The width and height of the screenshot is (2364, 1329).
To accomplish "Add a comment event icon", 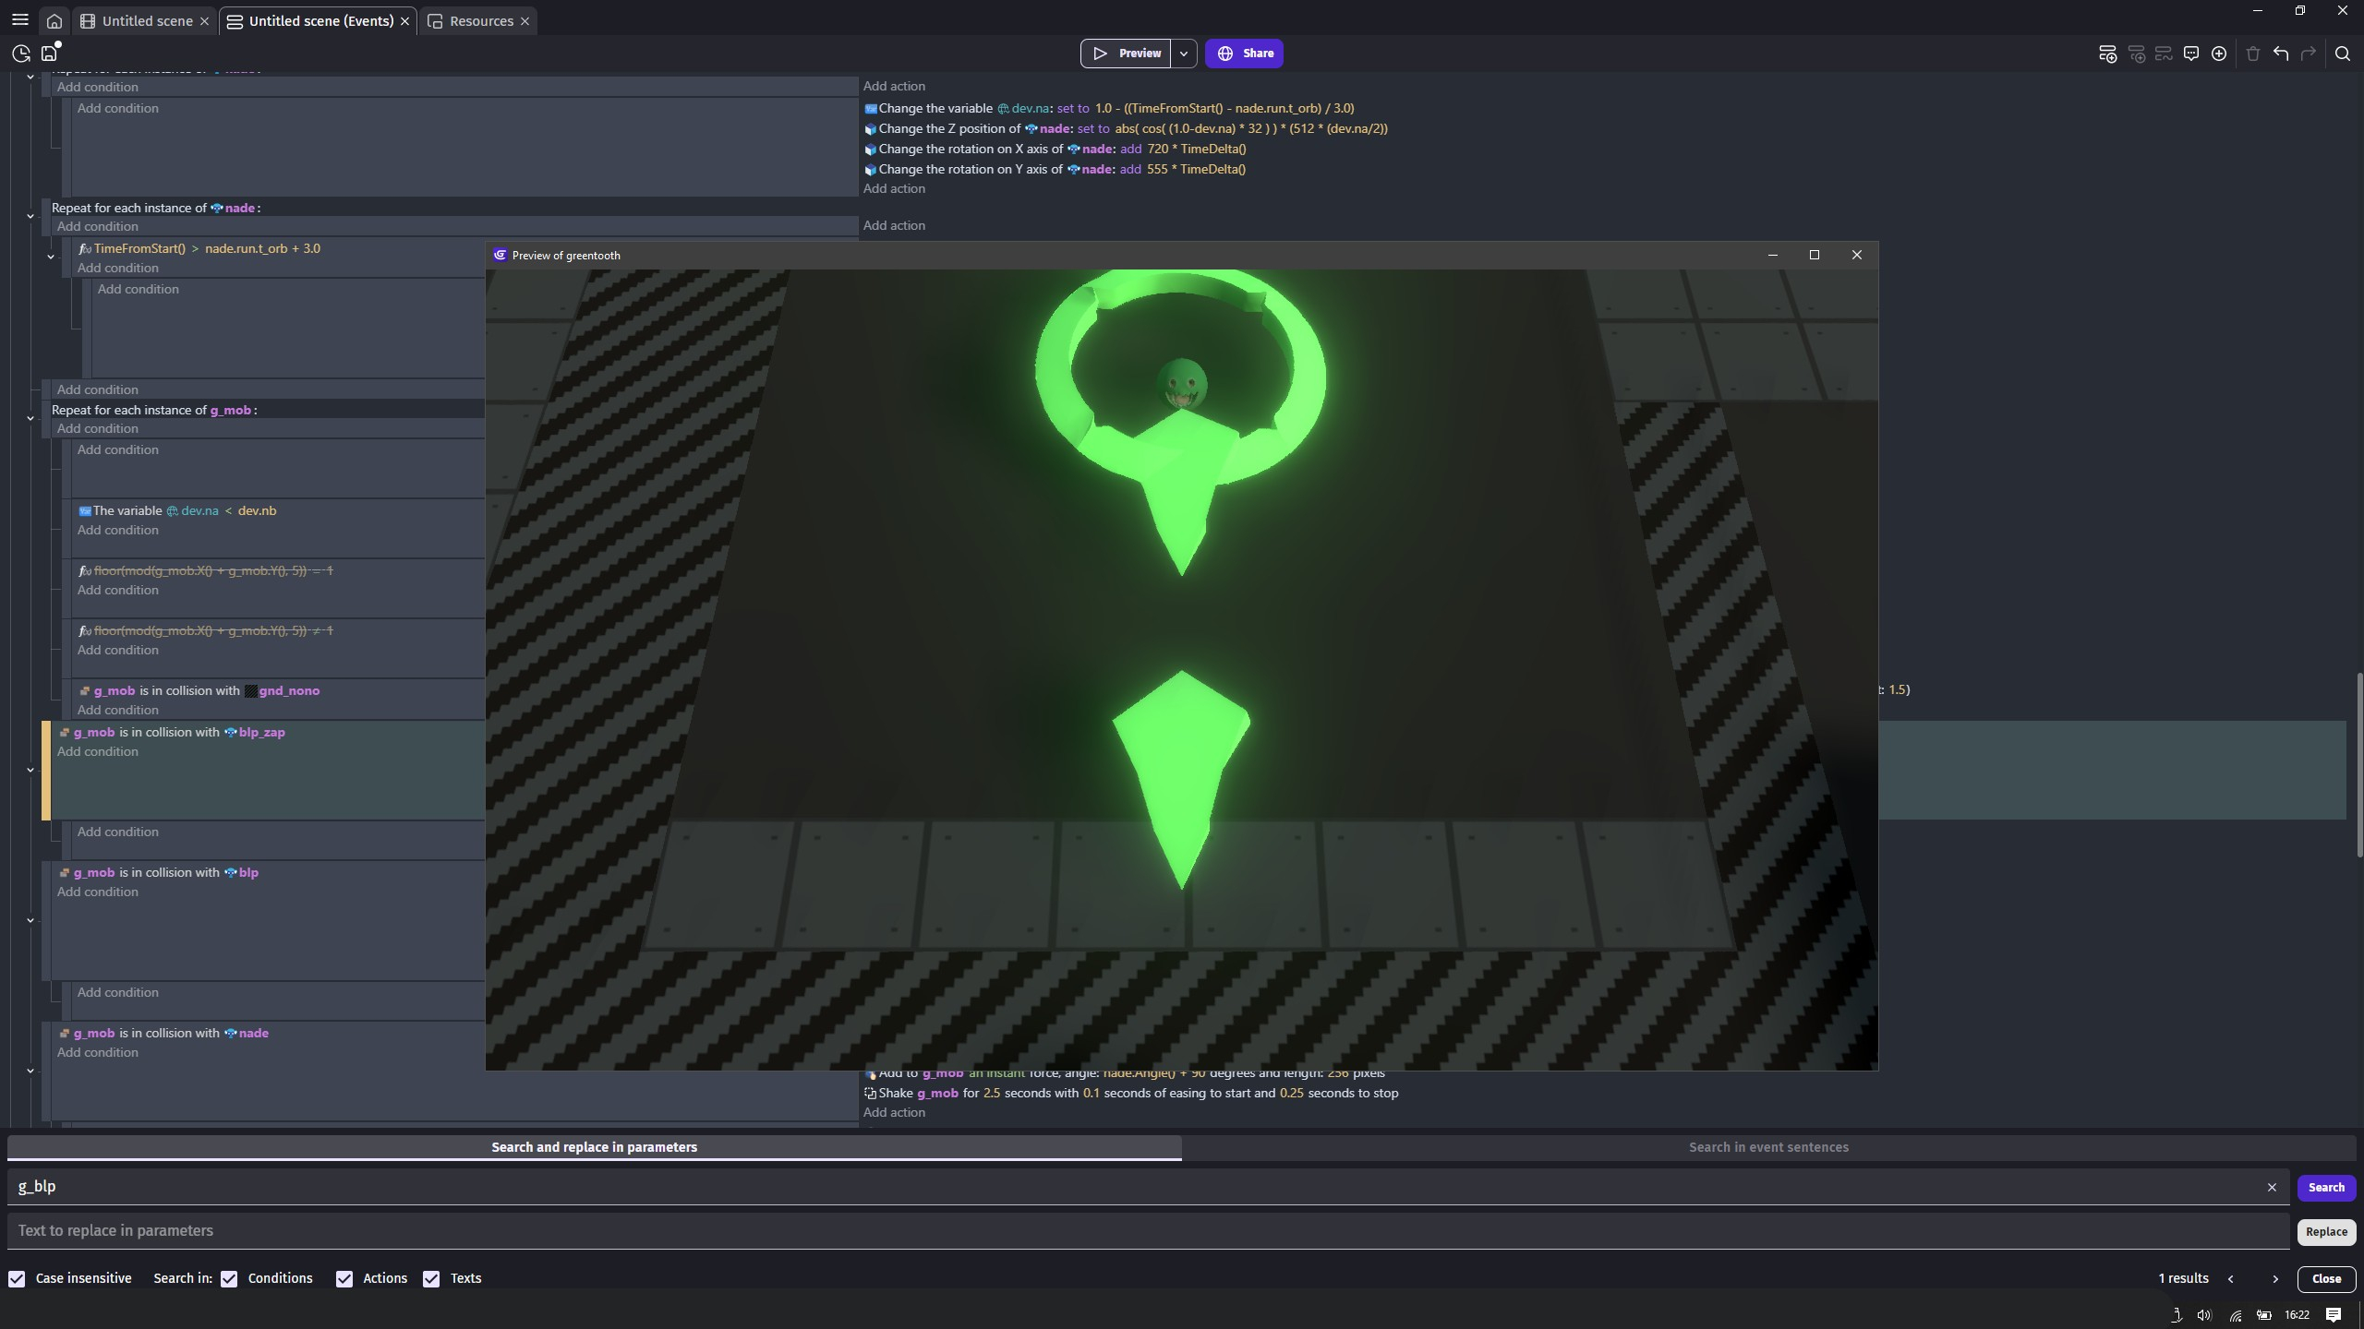I will 2190,54.
